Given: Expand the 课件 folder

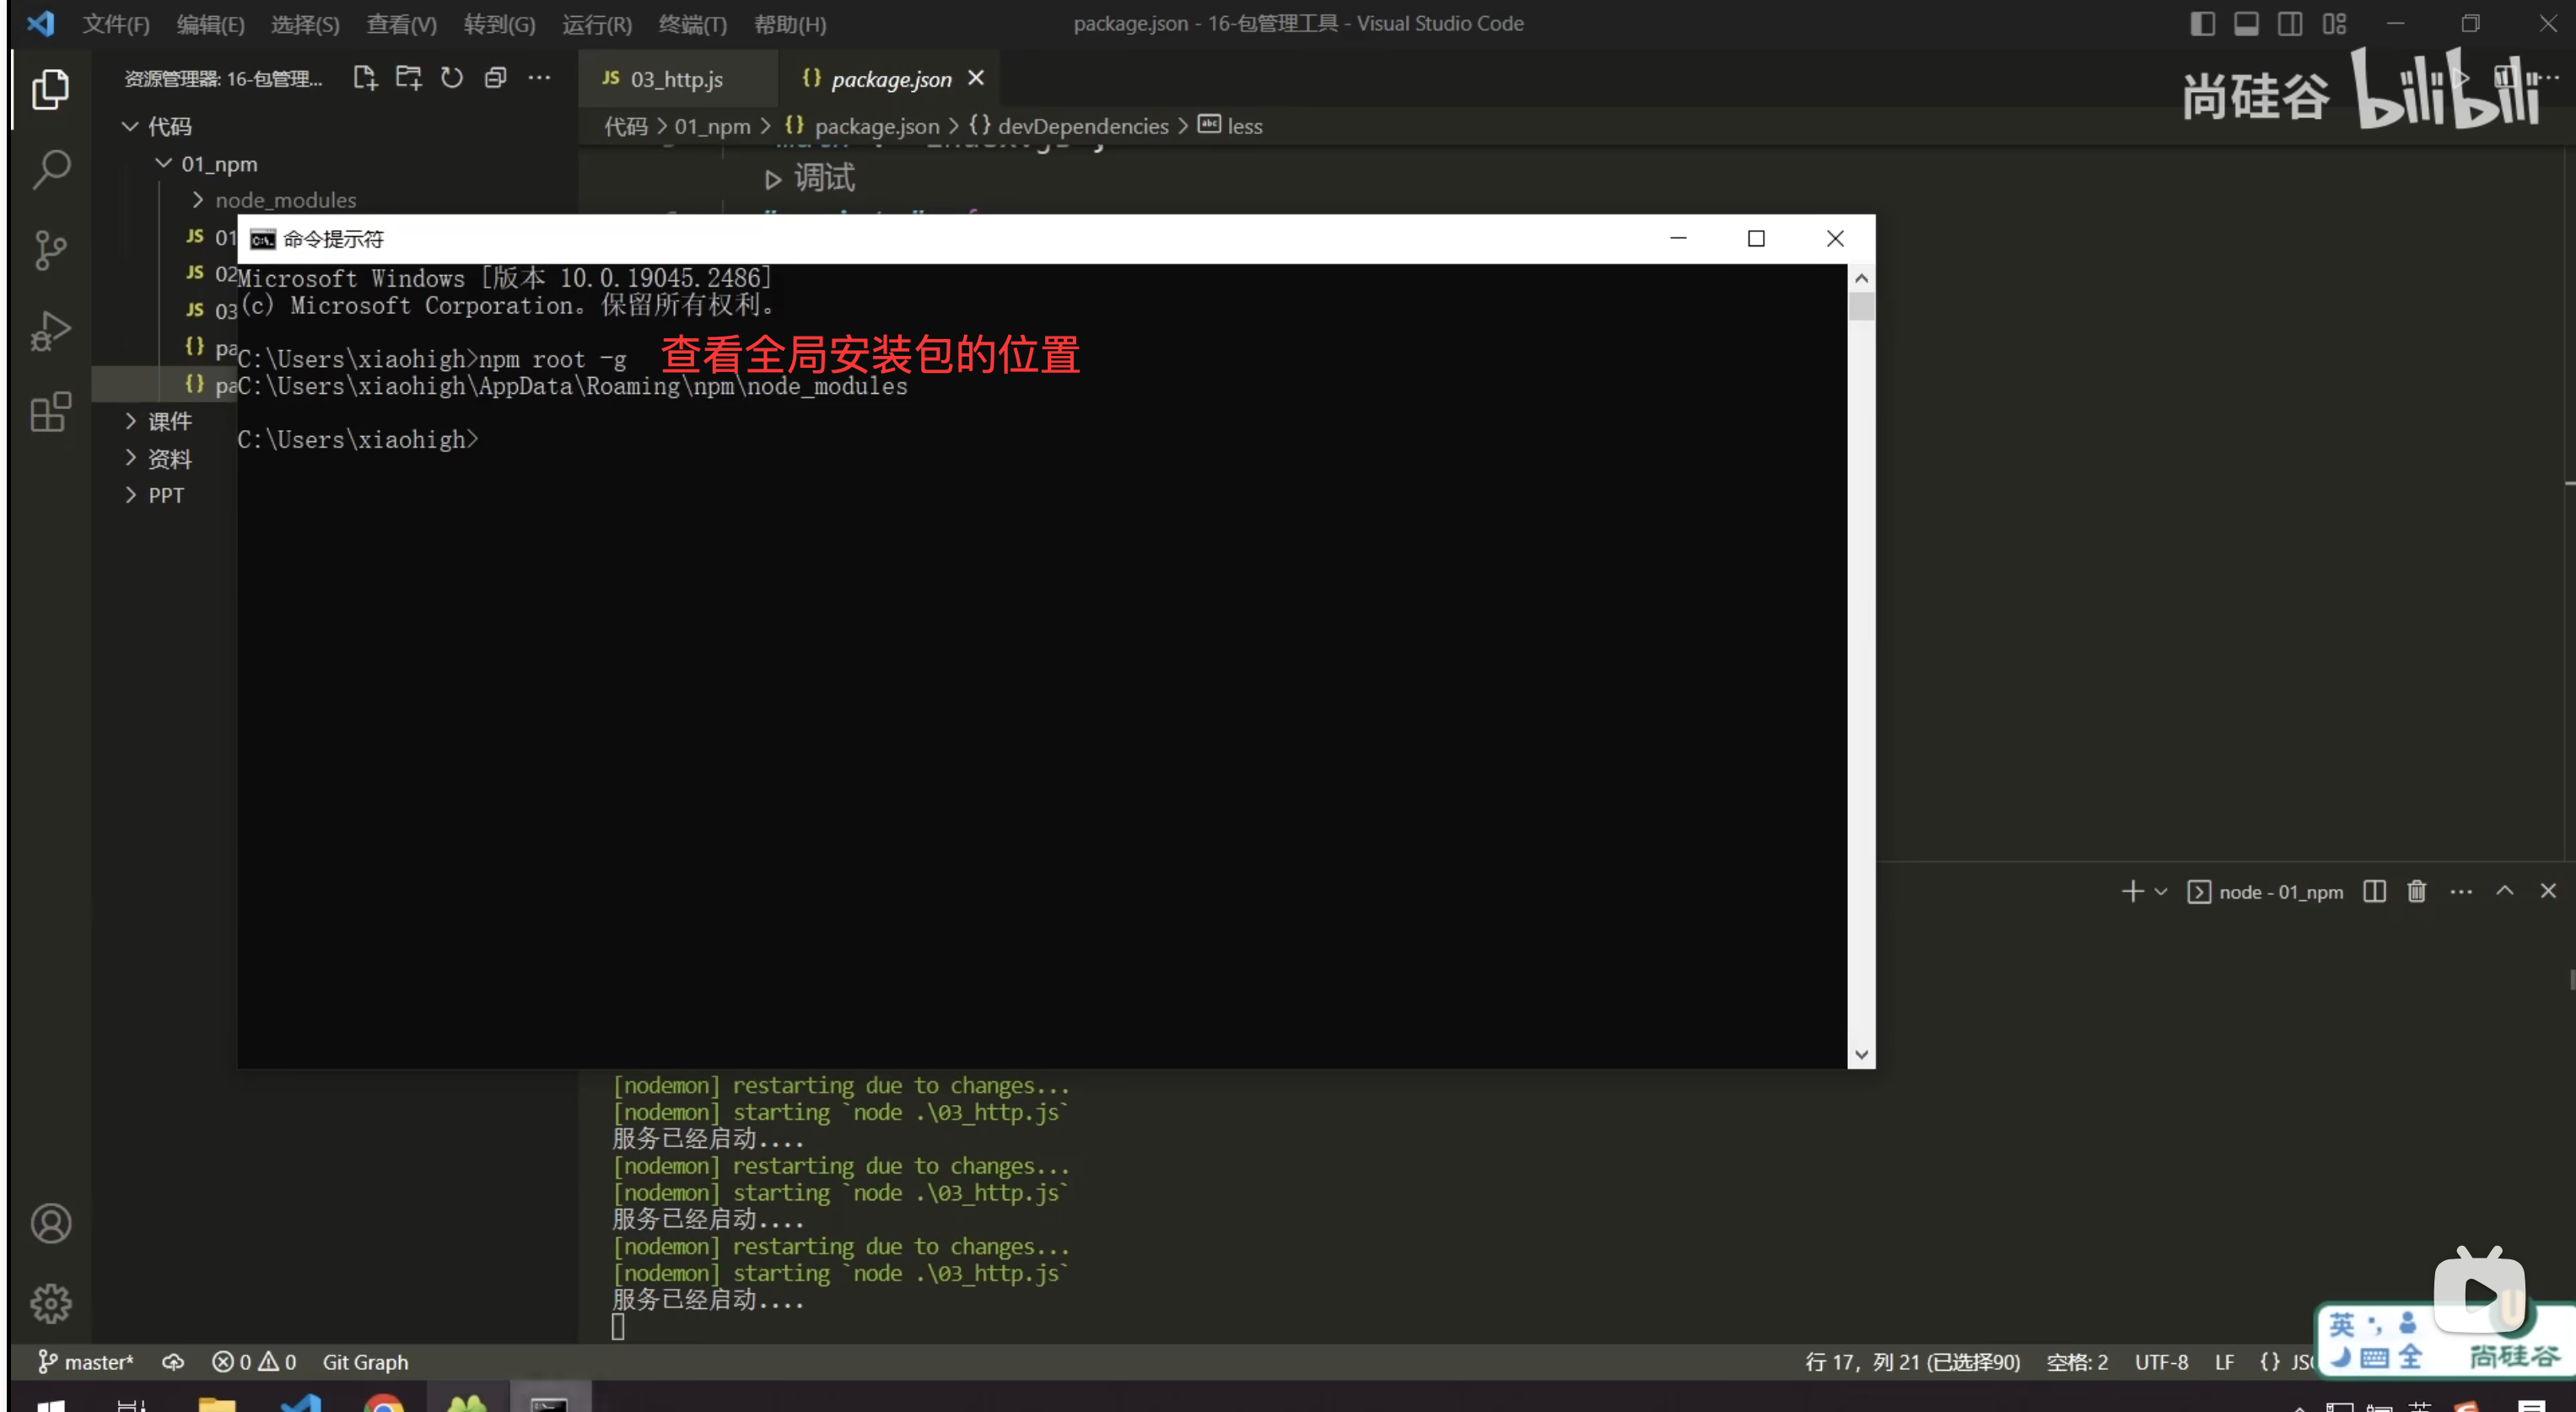Looking at the screenshot, I should [x=169, y=421].
